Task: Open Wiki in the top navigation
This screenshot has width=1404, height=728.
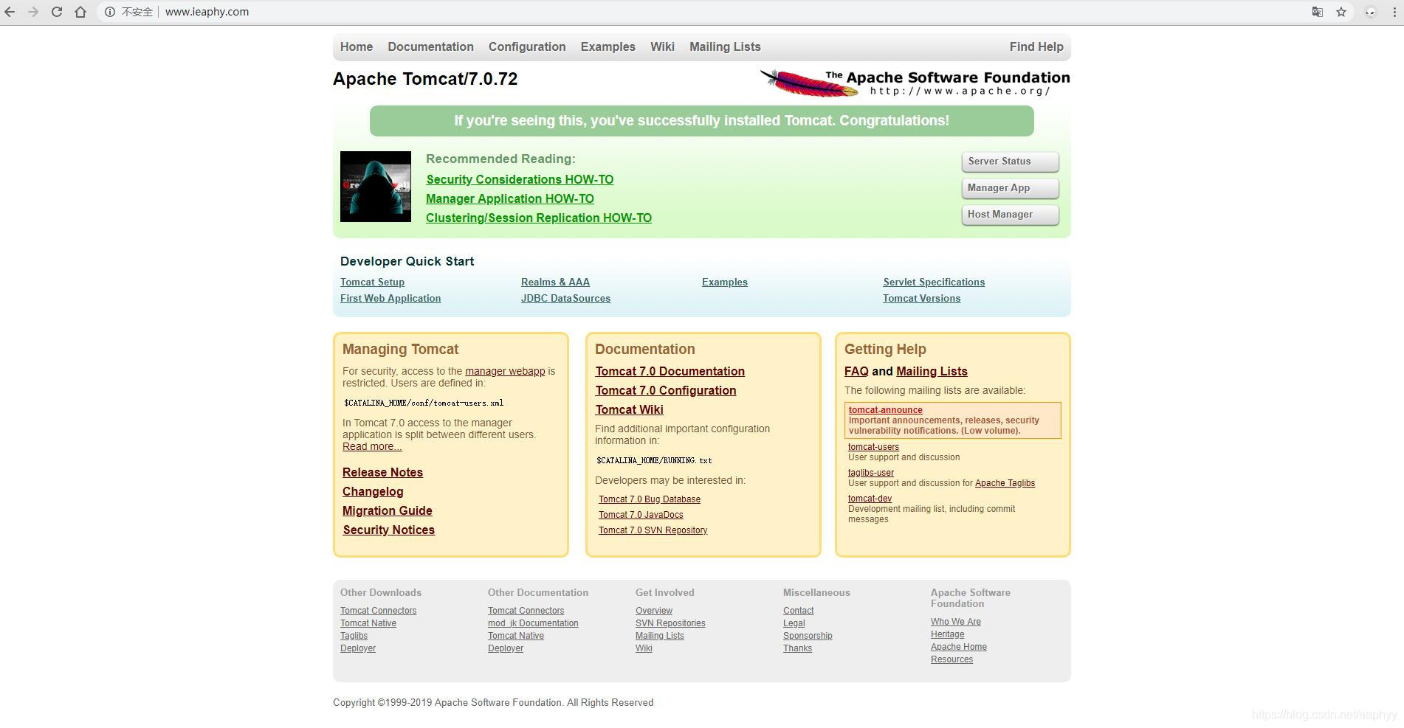Action: [662, 46]
